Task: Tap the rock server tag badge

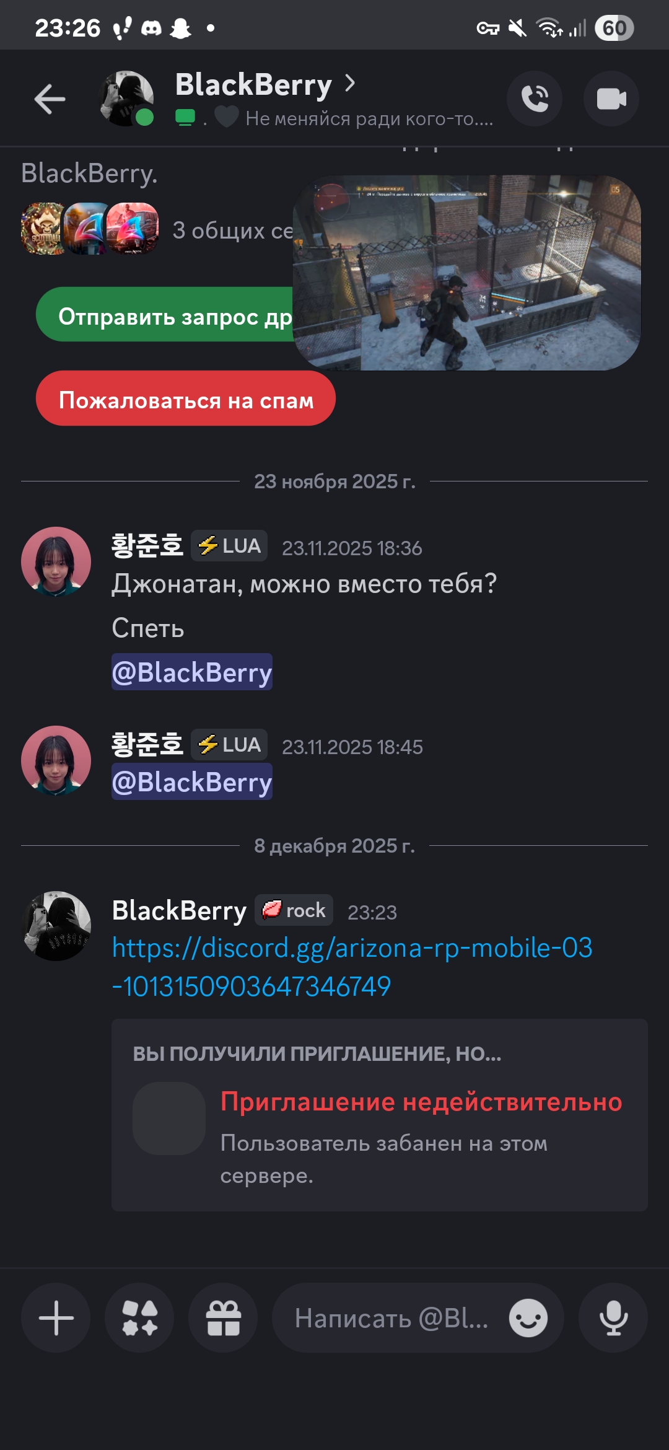Action: (294, 910)
